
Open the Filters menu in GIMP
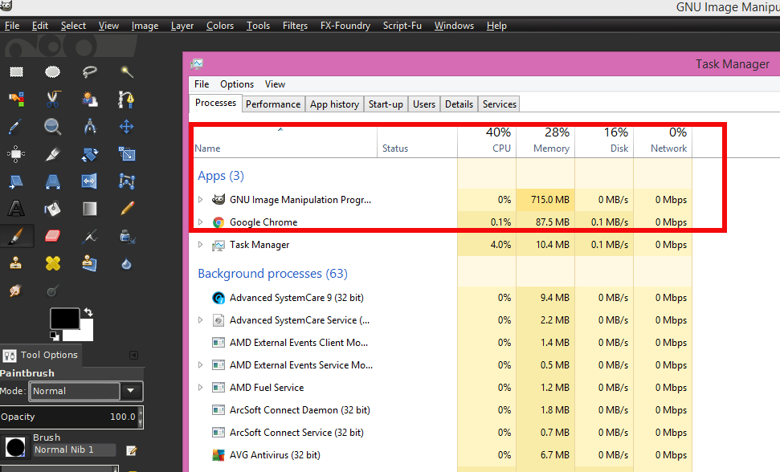pyautogui.click(x=295, y=26)
